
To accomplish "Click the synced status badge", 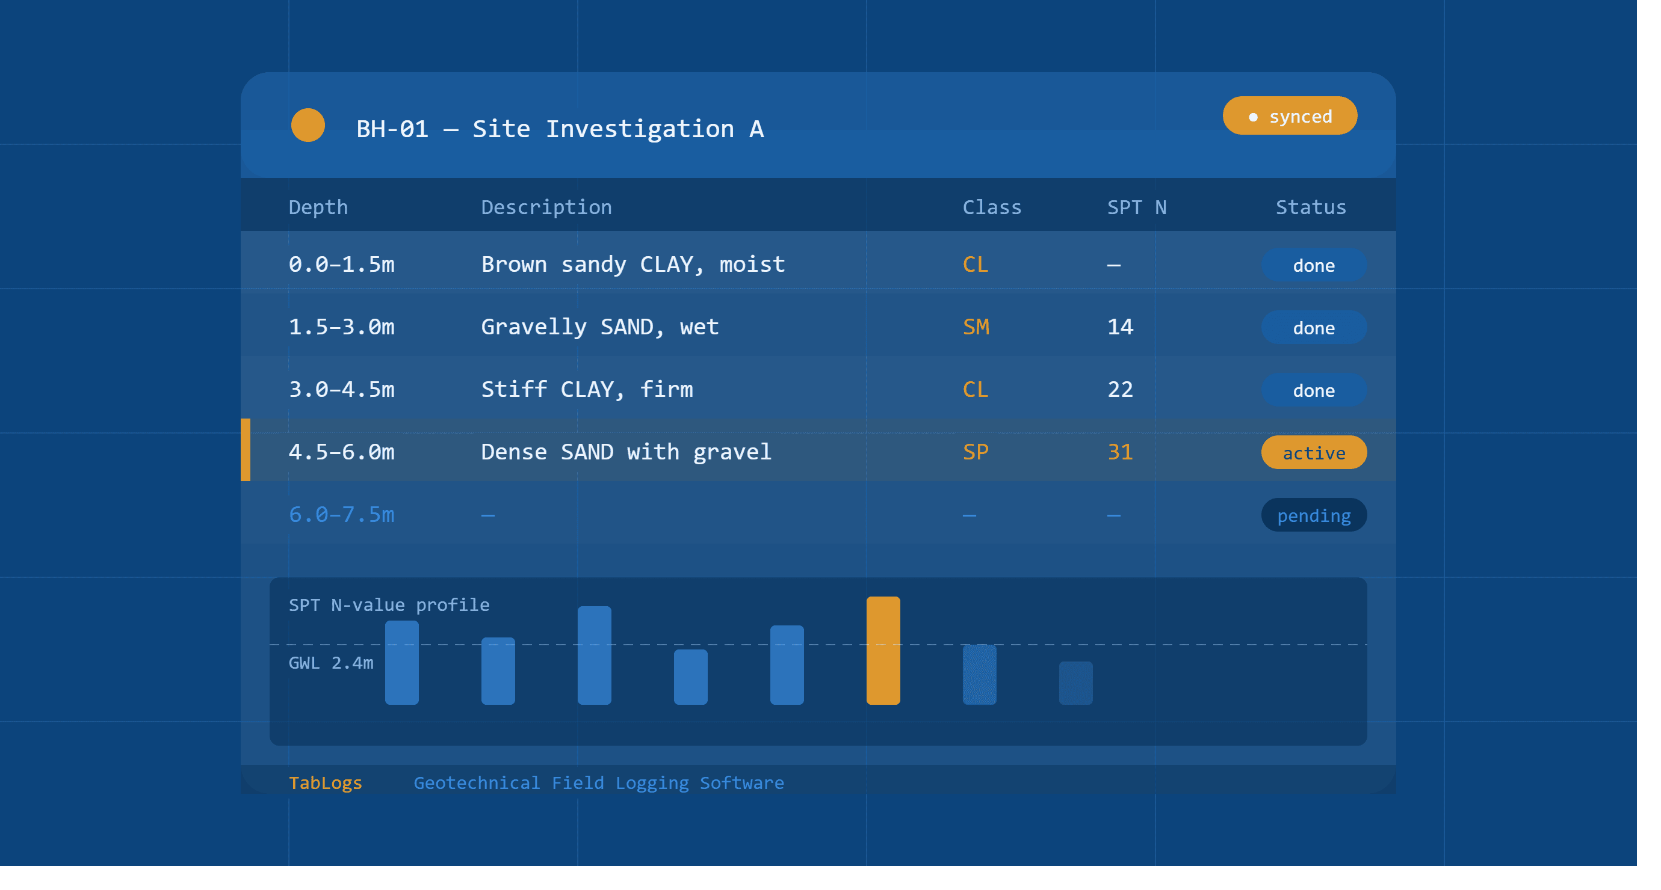I will 1290,116.
